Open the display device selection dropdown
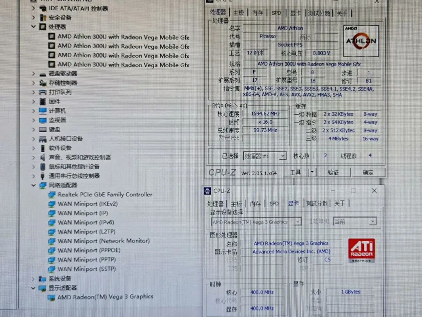The width and height of the screenshot is (422, 317). [297, 222]
